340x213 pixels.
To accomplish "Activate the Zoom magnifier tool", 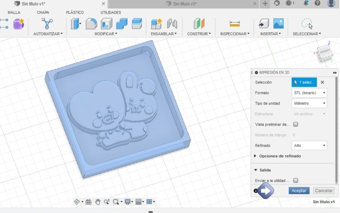I will (106, 202).
